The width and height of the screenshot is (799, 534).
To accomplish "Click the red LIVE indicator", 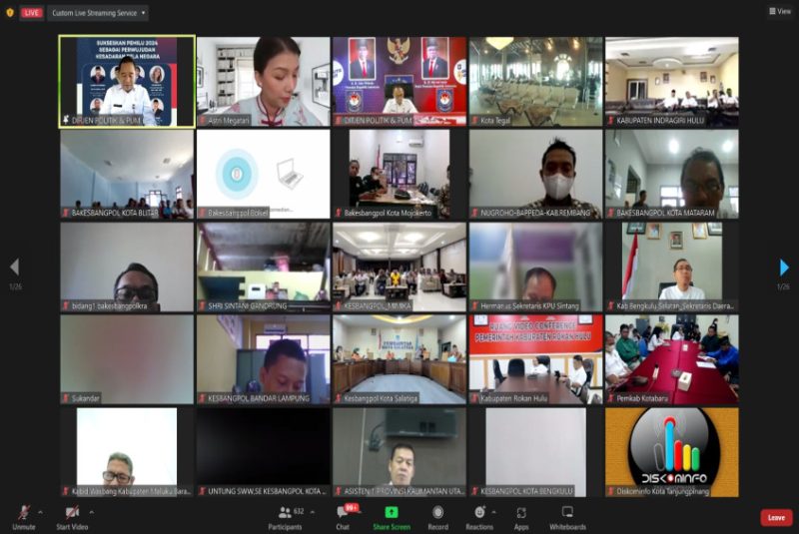I will [x=31, y=13].
